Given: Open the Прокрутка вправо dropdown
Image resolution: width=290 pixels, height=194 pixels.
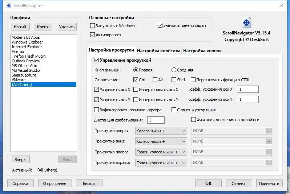Looking at the screenshot, I should pyautogui.click(x=161, y=163).
